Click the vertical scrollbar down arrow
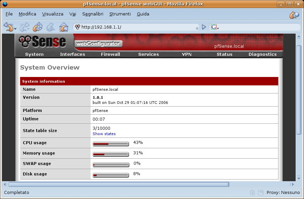 (299, 177)
